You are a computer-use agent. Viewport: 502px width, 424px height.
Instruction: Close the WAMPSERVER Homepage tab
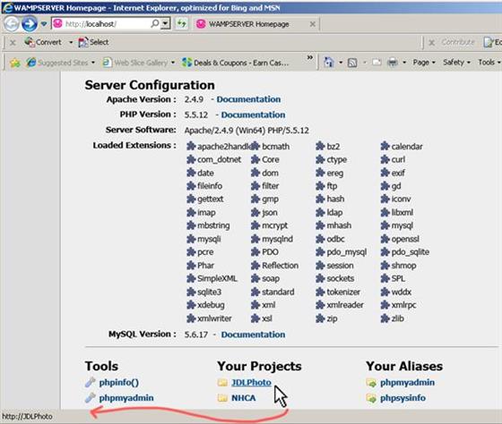coord(313,24)
